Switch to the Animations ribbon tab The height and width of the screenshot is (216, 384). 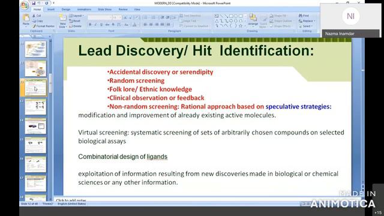click(84, 10)
